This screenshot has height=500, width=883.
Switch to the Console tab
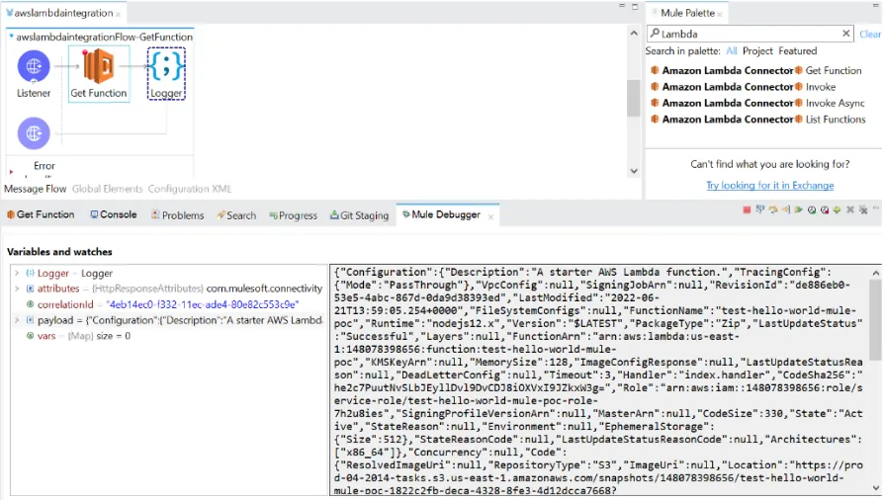tap(114, 214)
